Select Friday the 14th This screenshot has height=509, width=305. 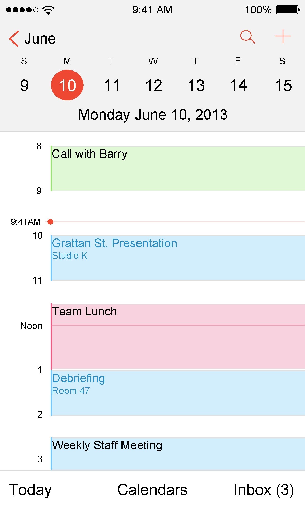click(238, 85)
